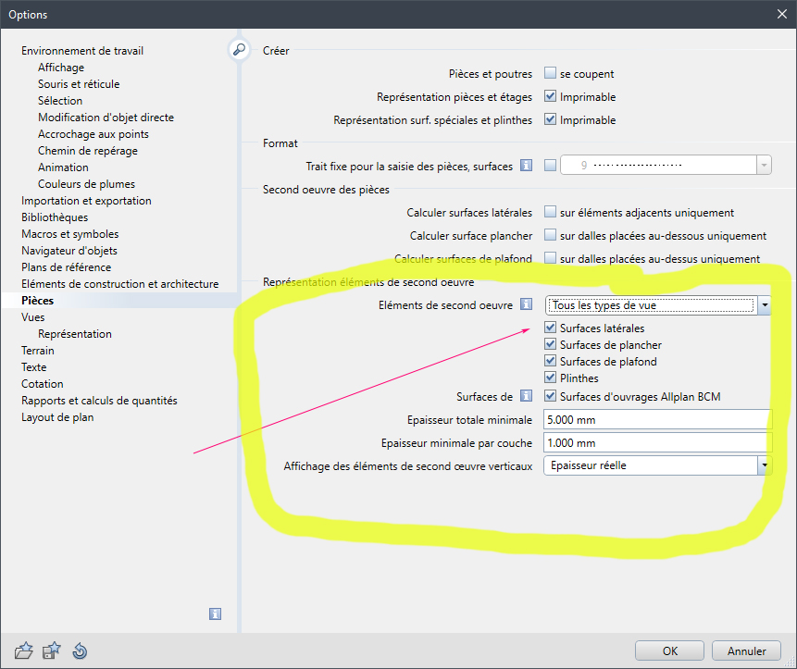Screen dimensions: 797x669
Task: Select Navigateur d'objets
Action: (x=69, y=251)
